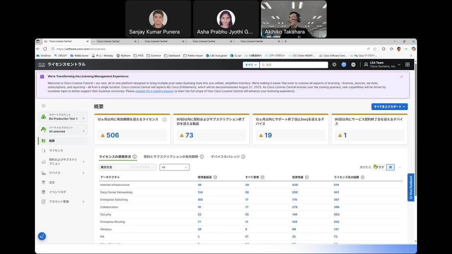Open the nine-dot apps grid icon
Image resolution: width=452 pixels, height=254 pixels.
click(x=407, y=65)
